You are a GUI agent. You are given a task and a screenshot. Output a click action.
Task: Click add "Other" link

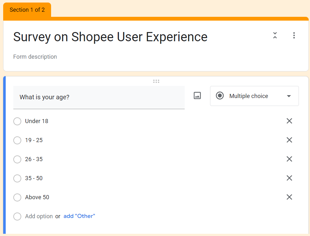point(79,216)
